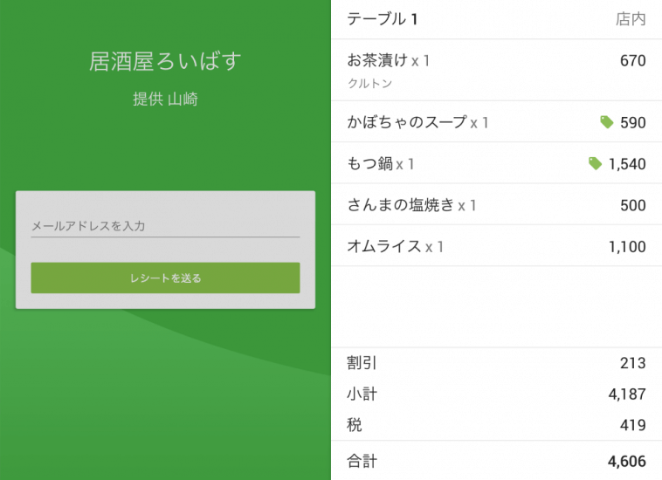
Task: Click the テーブル 1 header
Action: coord(383,19)
